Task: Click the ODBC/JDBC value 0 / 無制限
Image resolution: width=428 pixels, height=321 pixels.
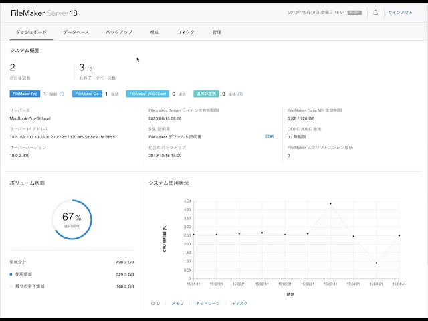Action: [x=296, y=137]
